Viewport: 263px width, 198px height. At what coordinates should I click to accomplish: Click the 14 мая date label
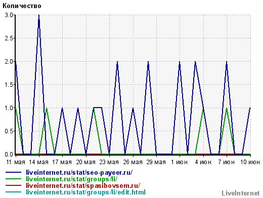click(39, 162)
